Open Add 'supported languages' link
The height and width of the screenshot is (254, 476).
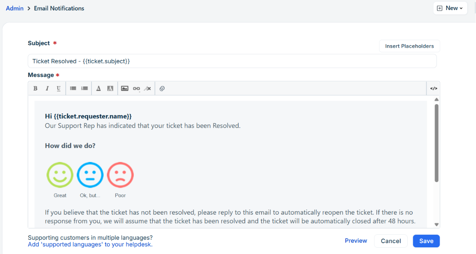point(90,245)
